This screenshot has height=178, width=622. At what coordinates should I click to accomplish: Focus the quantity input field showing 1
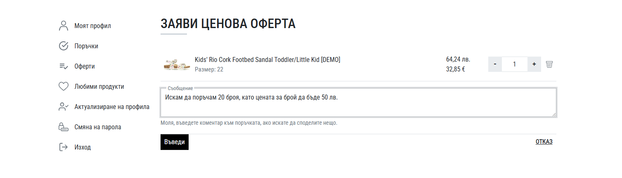514,64
